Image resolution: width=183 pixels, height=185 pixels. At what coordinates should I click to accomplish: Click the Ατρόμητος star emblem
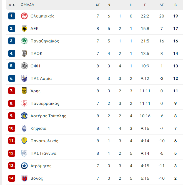click(x=24, y=166)
